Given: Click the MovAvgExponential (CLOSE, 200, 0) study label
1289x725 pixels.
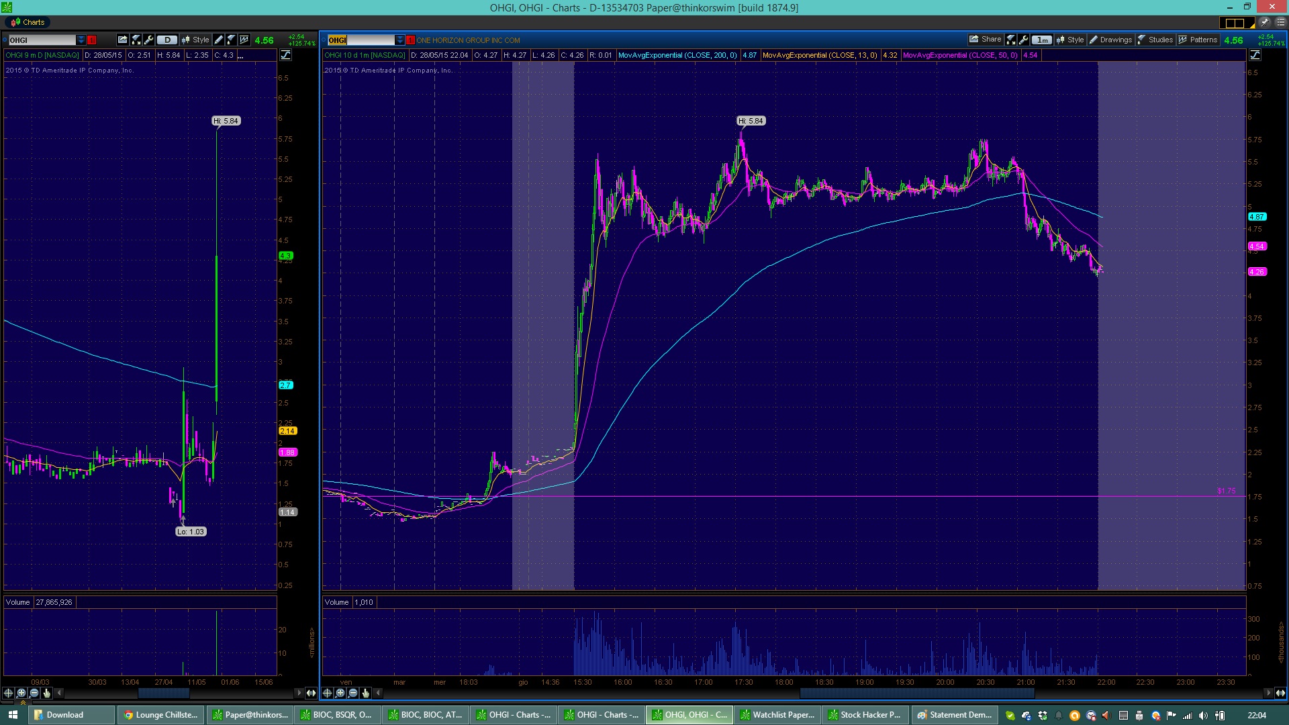Looking at the screenshot, I should point(677,55).
